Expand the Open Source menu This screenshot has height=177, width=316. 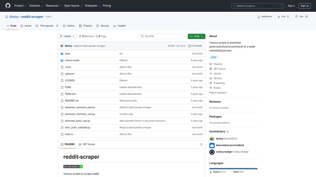coord(73,6)
